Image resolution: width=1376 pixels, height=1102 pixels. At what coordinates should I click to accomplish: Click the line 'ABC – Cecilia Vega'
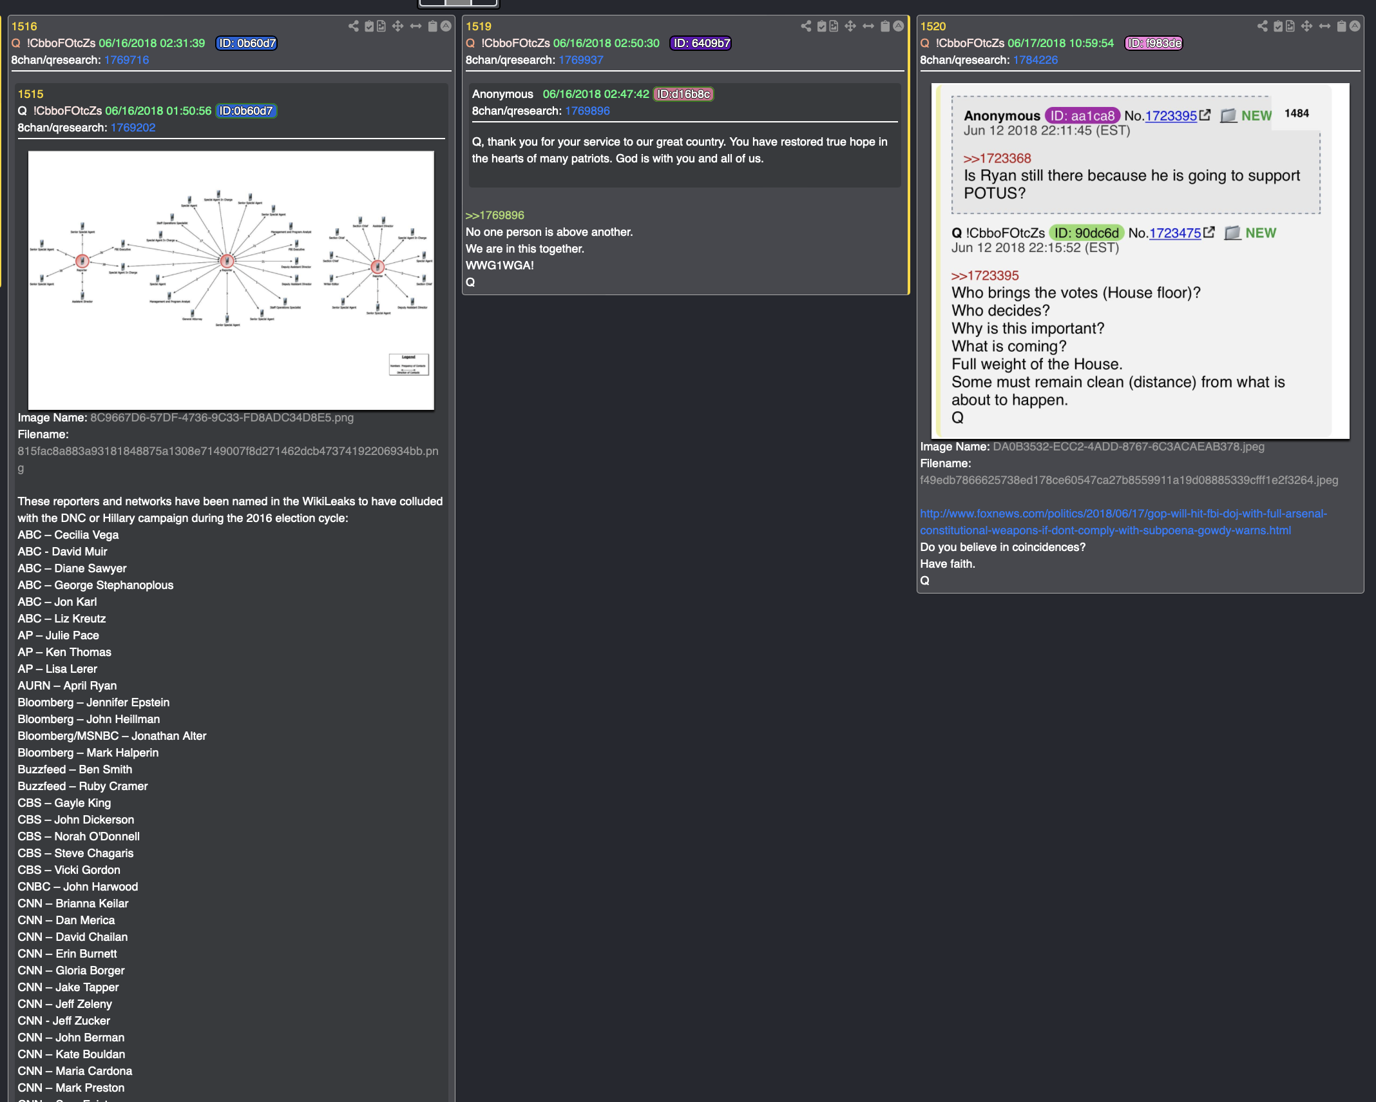tap(68, 535)
